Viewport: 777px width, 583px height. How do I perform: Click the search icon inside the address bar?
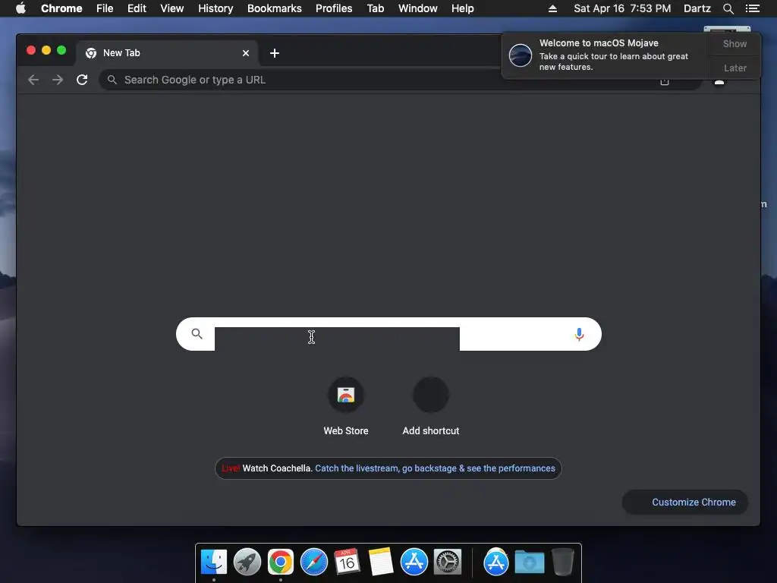[x=112, y=80]
